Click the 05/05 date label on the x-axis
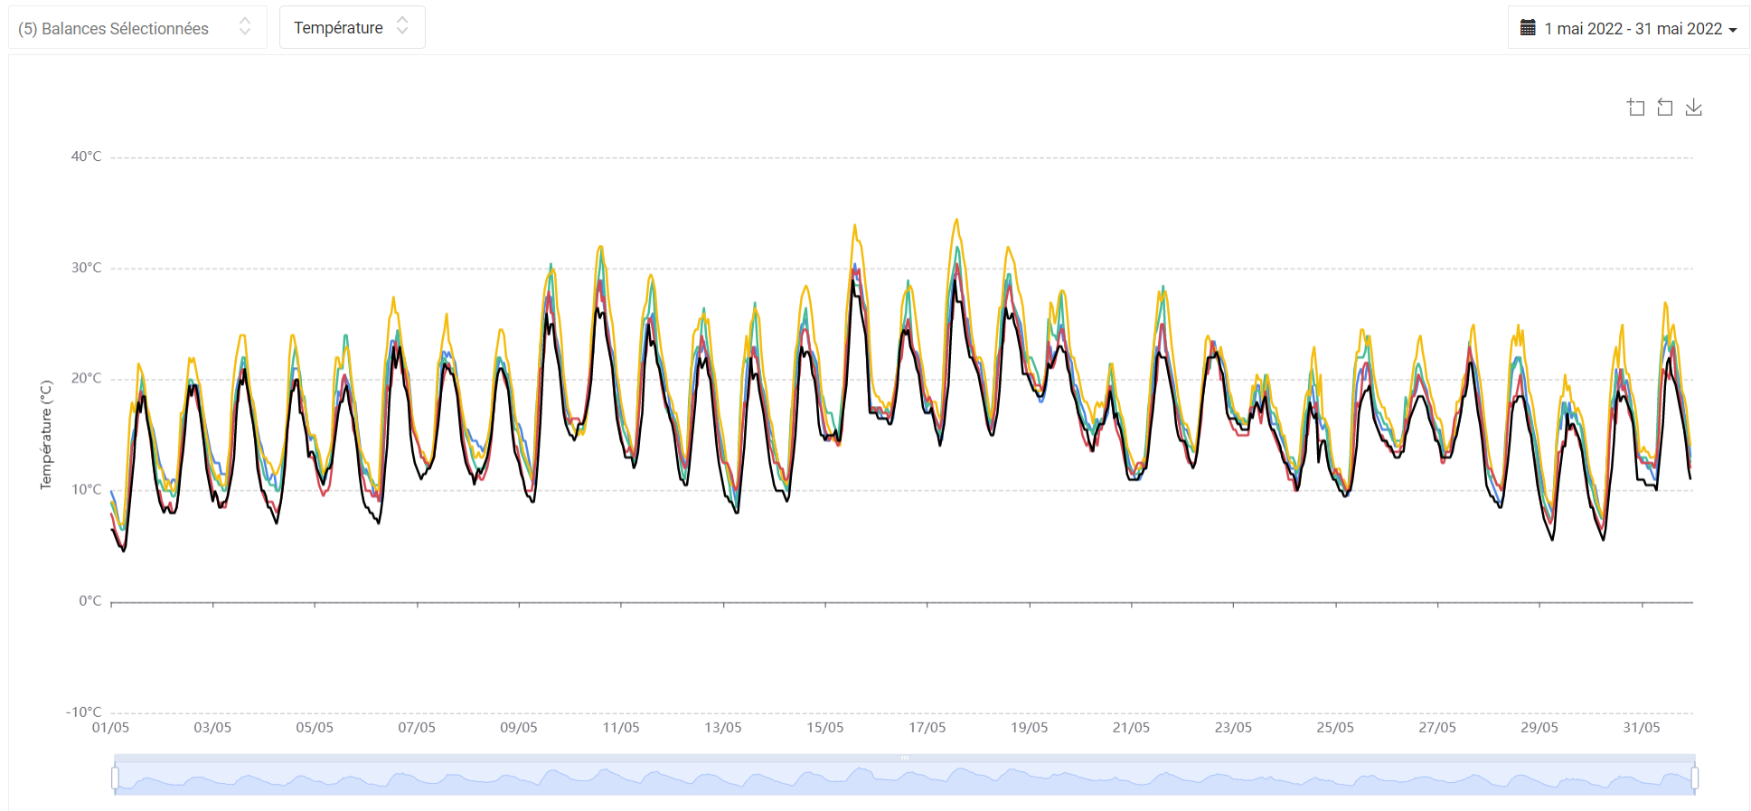The width and height of the screenshot is (1751, 811). pos(315,728)
